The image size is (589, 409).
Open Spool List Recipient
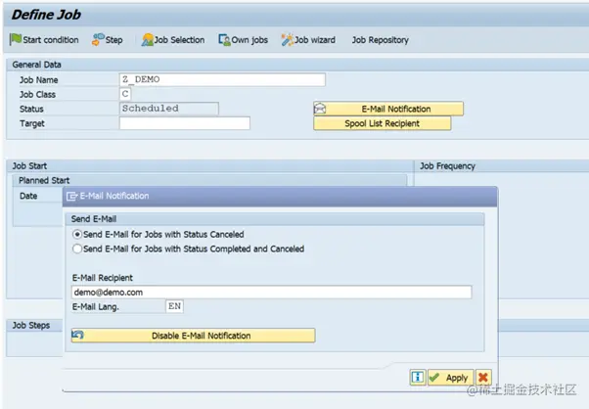coord(382,123)
